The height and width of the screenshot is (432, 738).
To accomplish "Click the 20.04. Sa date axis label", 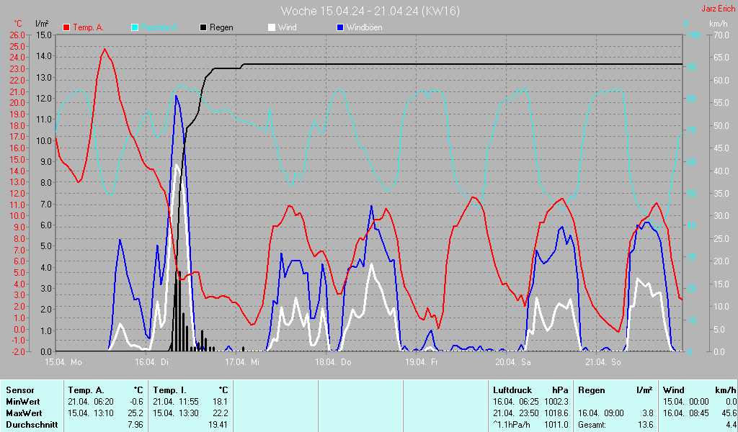I will [513, 362].
